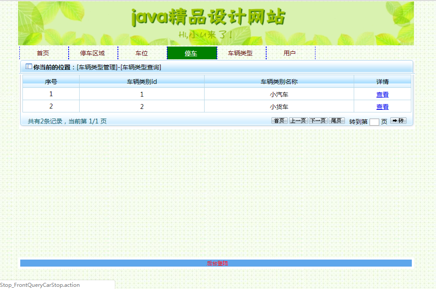This screenshot has height=289, width=436.
Task: Go to previous page with 上一页
Action: click(298, 120)
